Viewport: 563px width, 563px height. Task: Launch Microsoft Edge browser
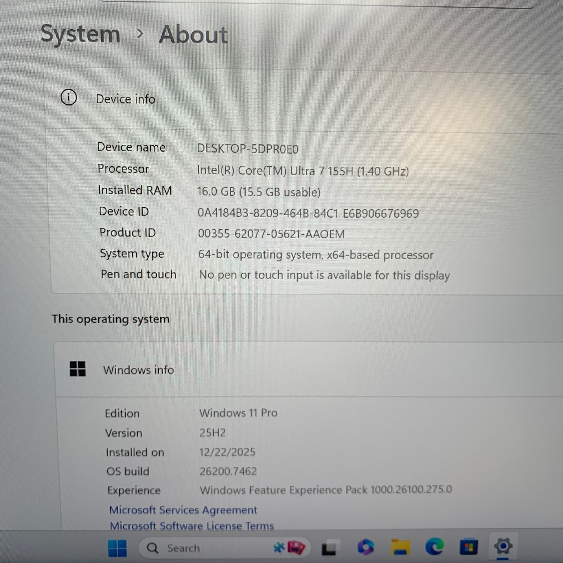(435, 547)
